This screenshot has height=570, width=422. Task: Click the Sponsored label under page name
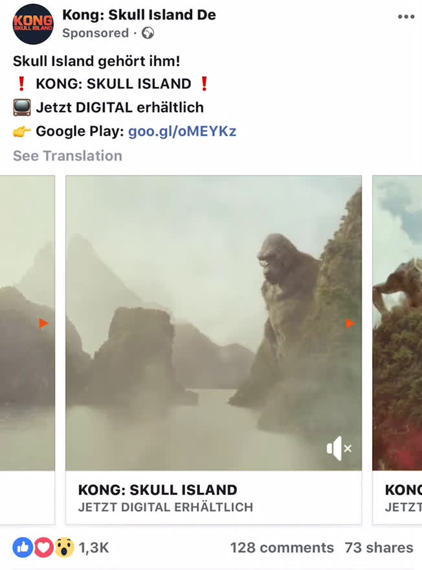point(96,33)
